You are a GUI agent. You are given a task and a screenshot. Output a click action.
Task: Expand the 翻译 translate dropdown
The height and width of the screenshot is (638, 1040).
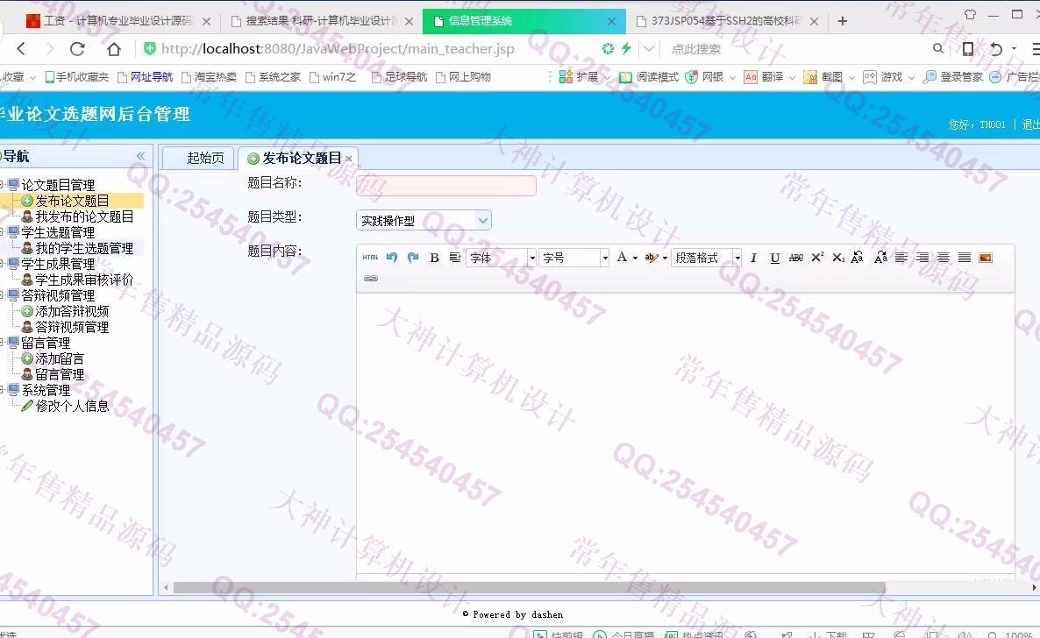tap(792, 78)
